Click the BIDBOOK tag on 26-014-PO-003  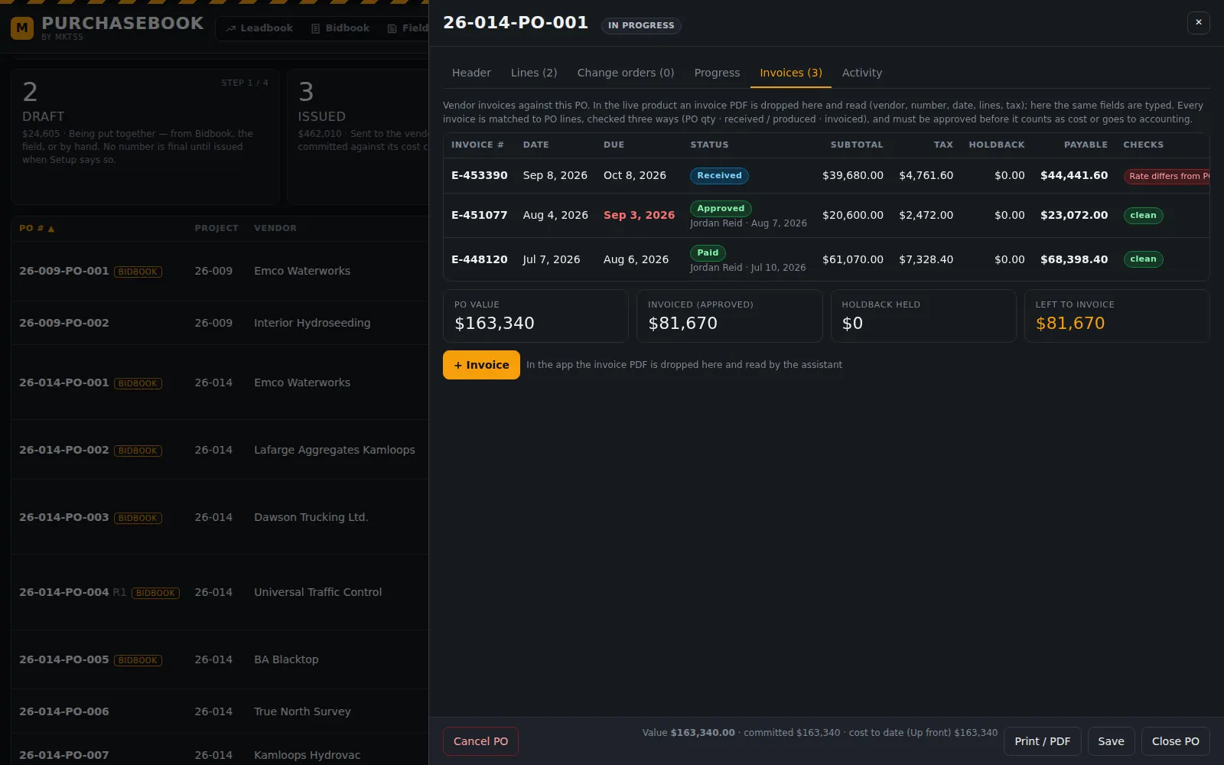point(138,518)
